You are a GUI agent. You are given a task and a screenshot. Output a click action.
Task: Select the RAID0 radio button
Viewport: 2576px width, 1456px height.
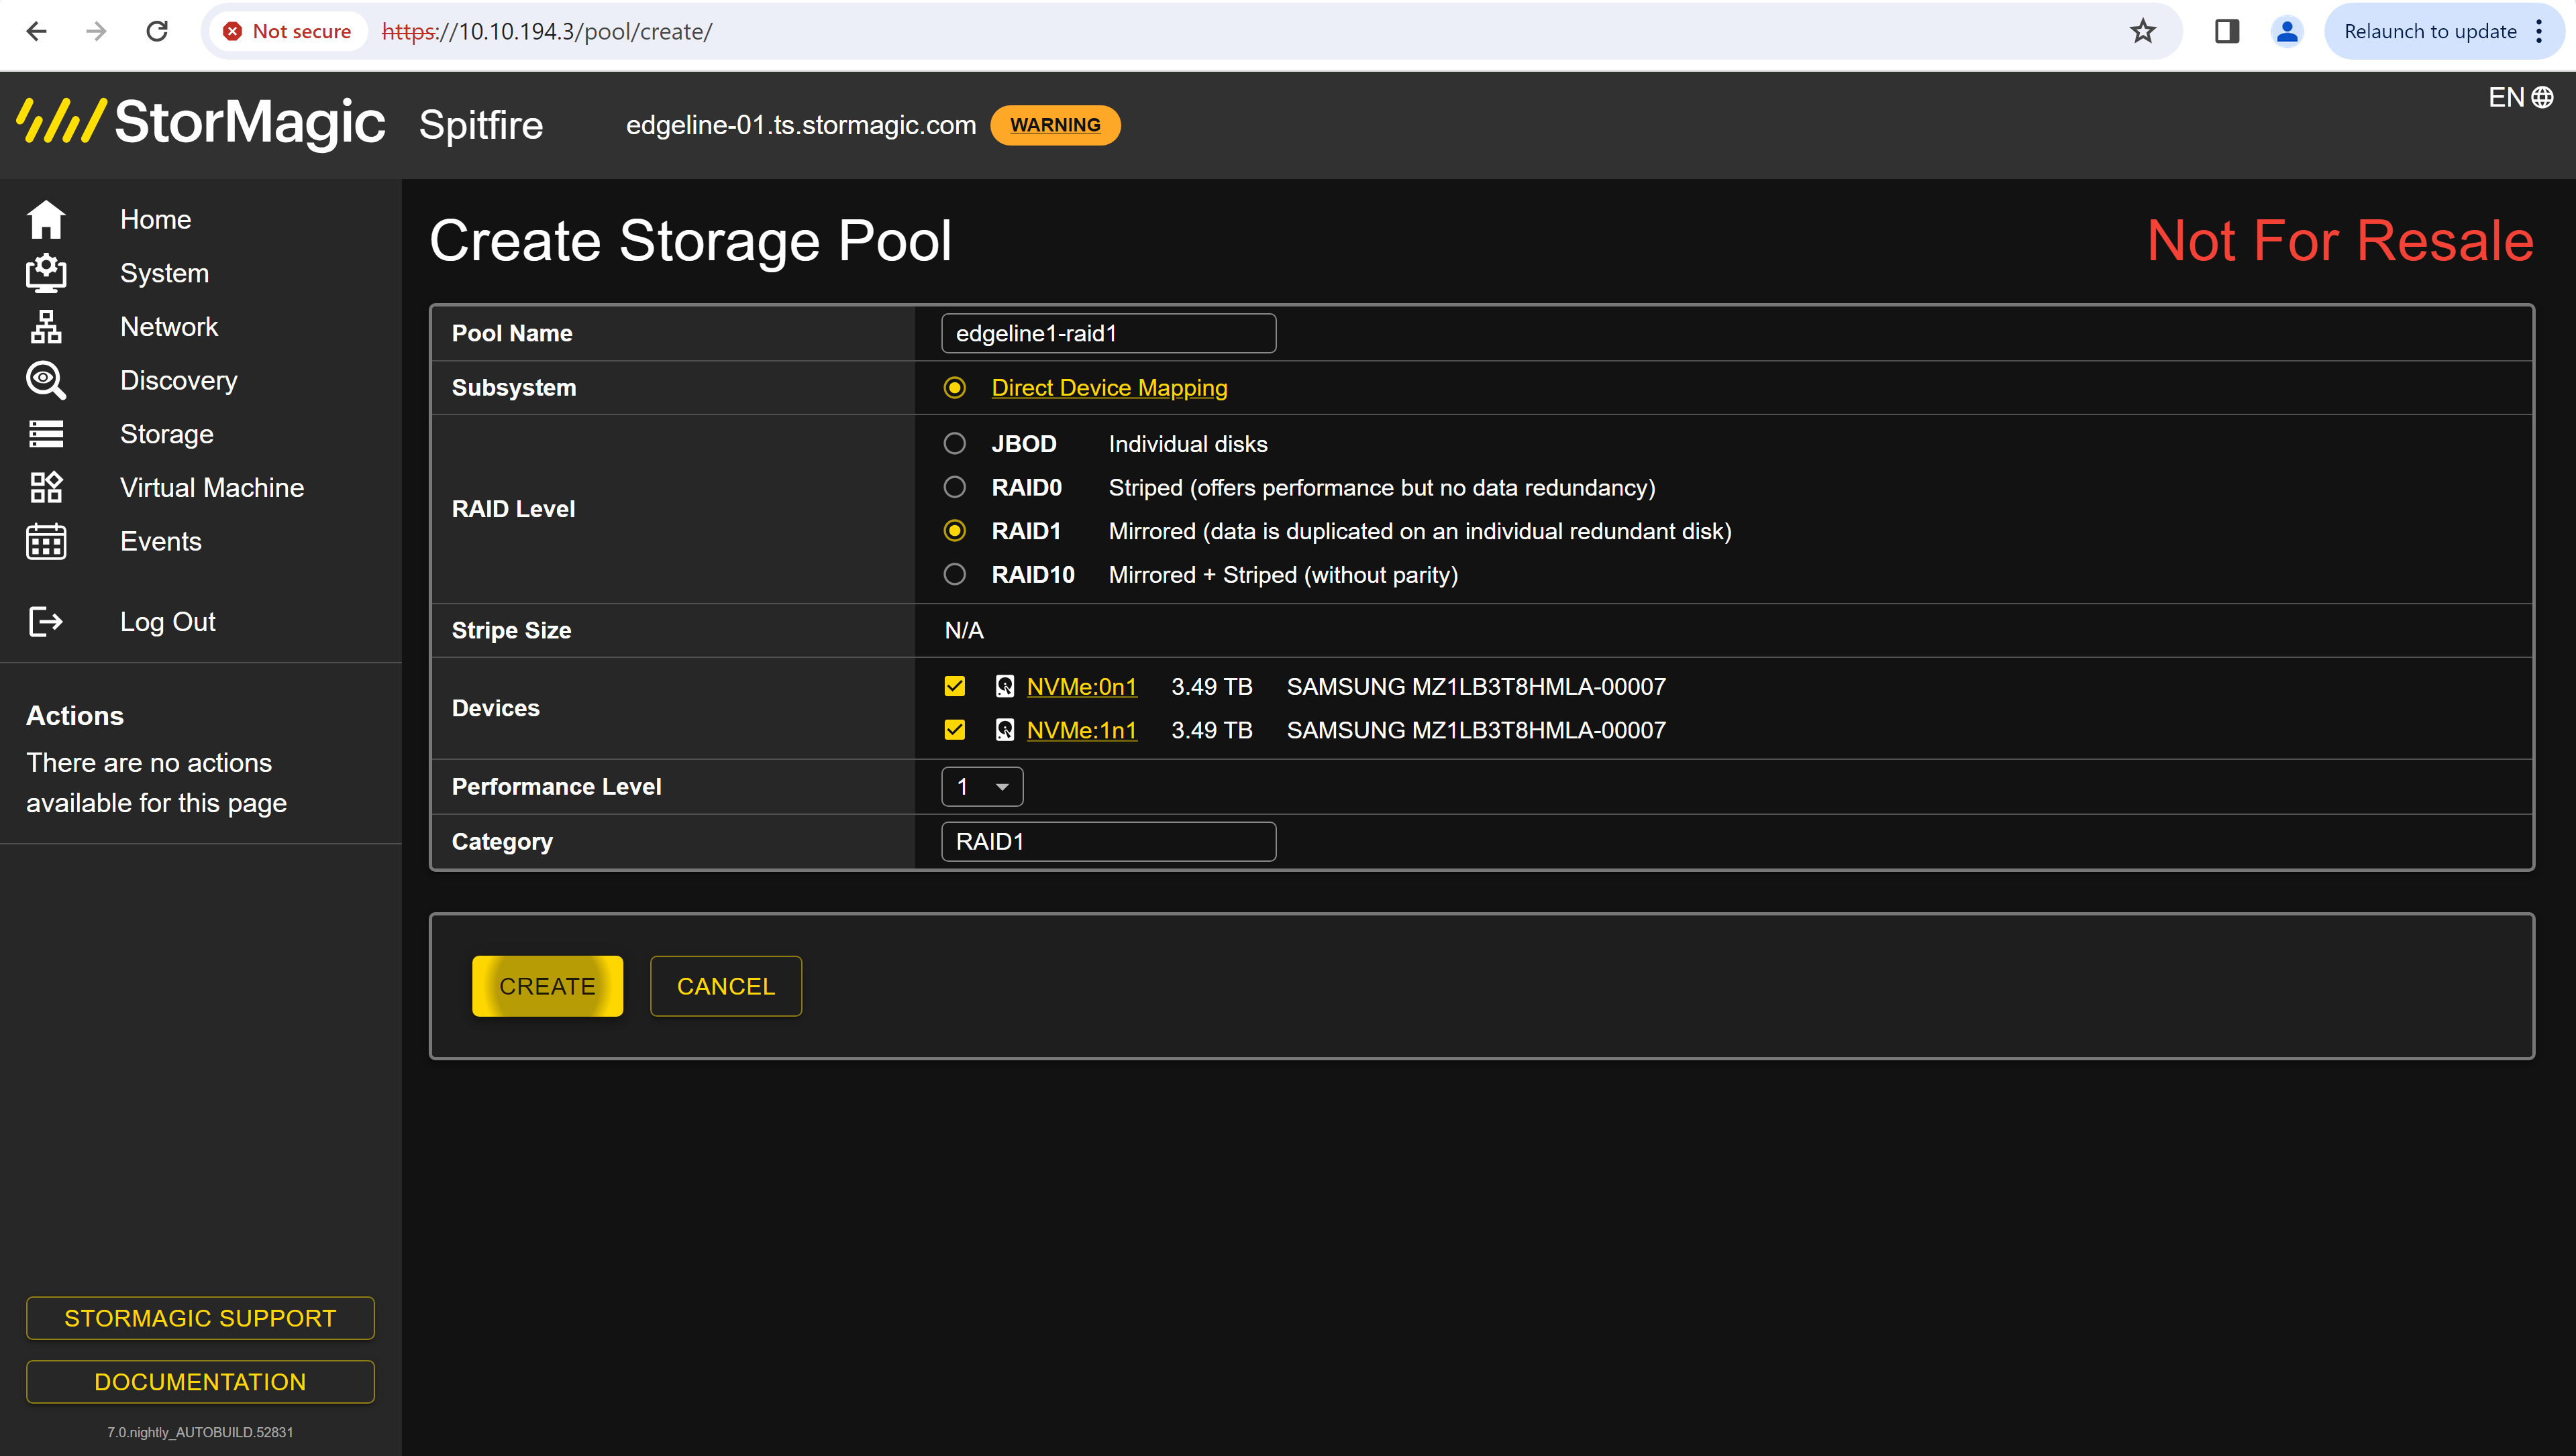[954, 487]
